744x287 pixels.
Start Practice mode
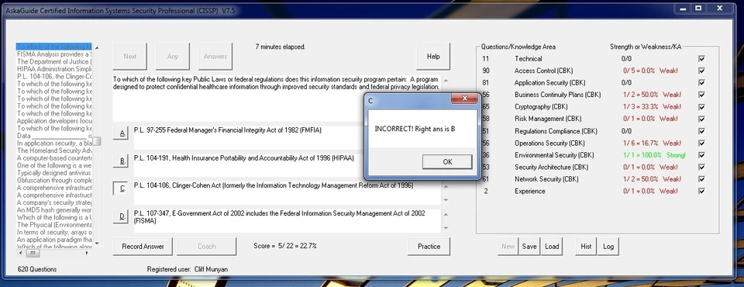click(429, 246)
